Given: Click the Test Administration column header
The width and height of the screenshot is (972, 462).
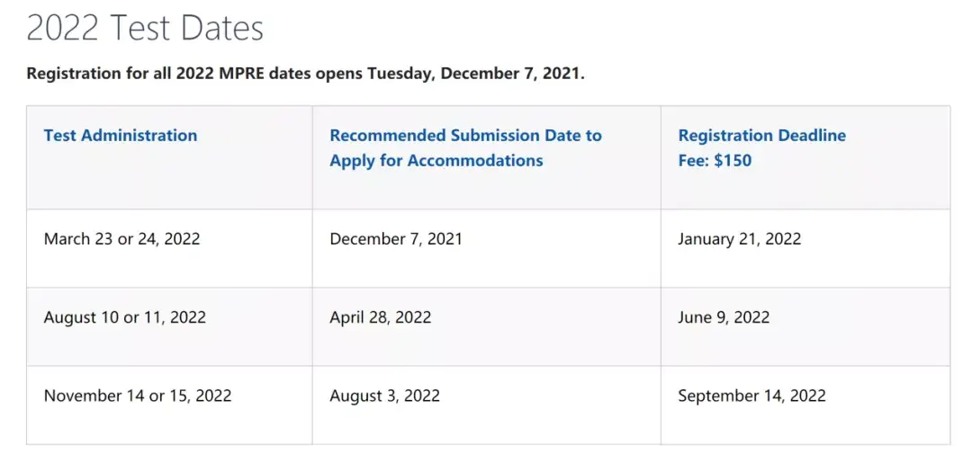Looking at the screenshot, I should [120, 136].
